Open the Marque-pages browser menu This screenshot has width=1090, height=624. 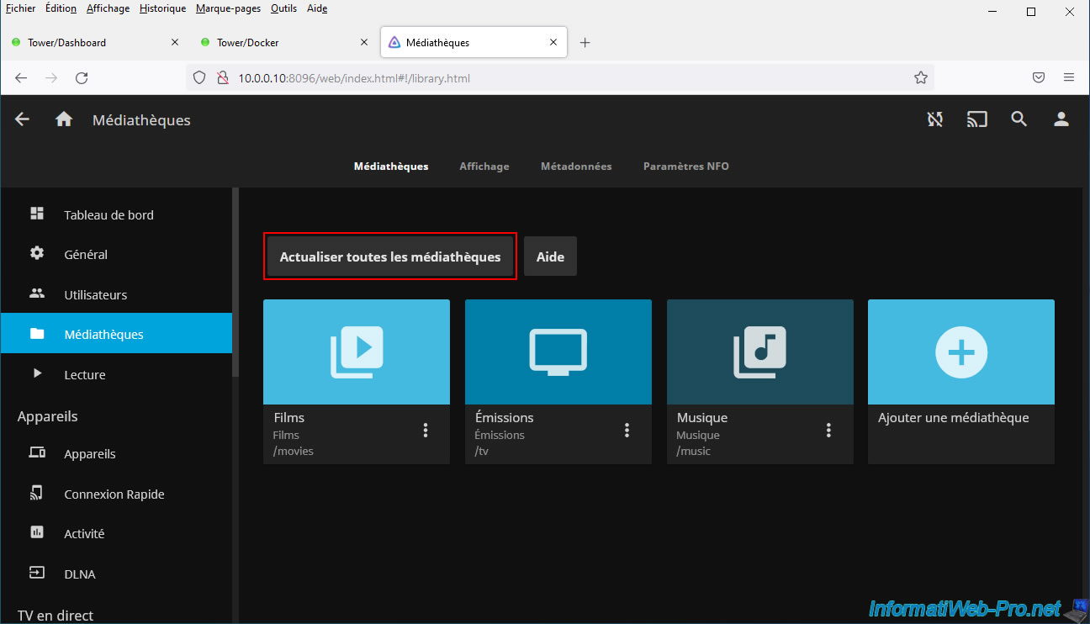pyautogui.click(x=228, y=8)
